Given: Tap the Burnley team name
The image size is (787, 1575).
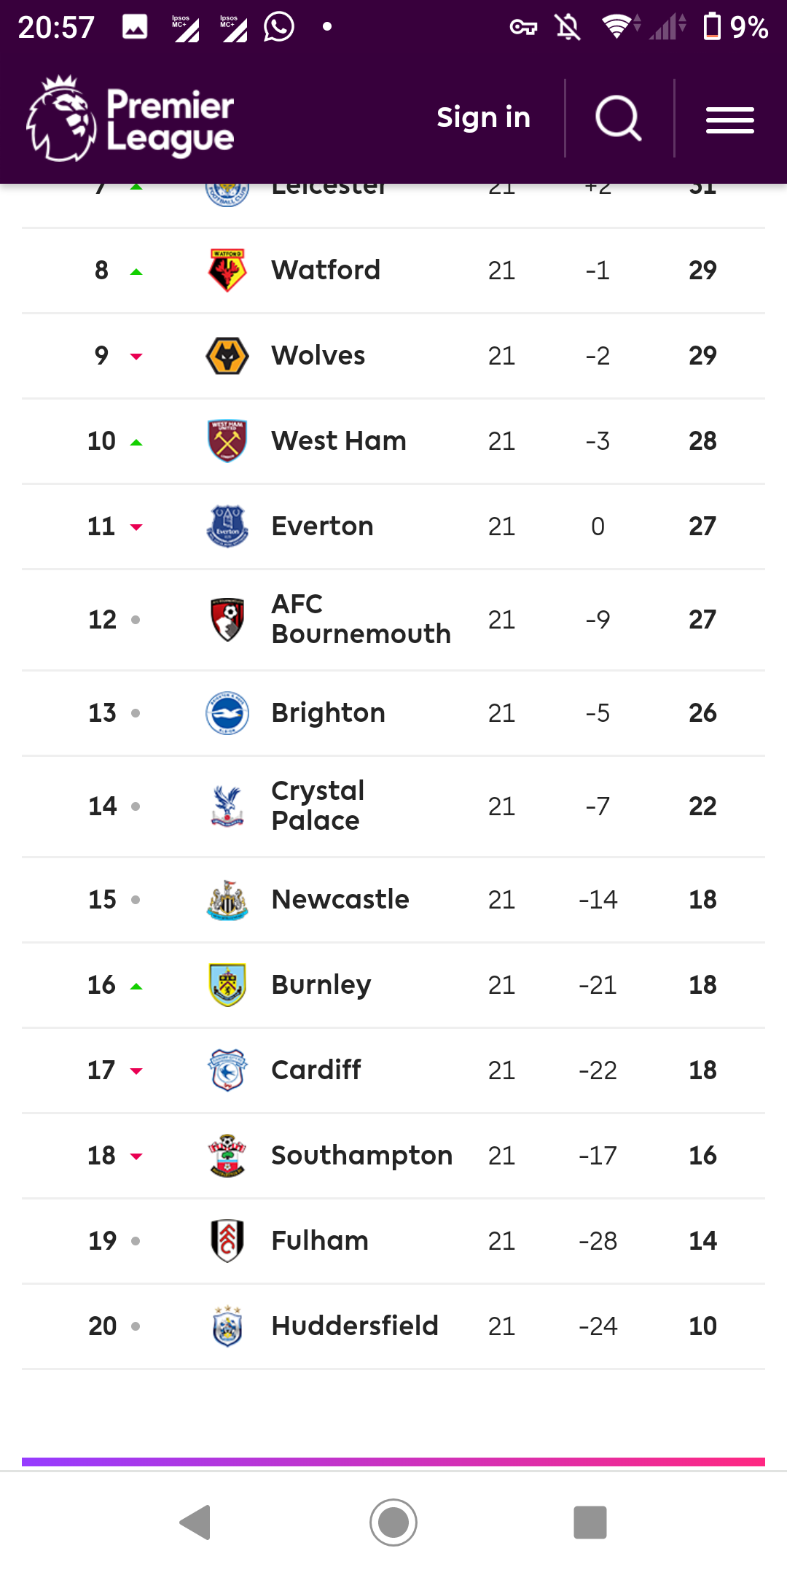Looking at the screenshot, I should tap(321, 985).
